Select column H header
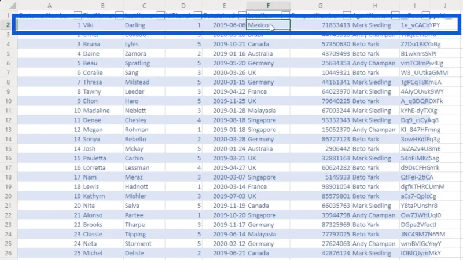This screenshot has width=463, height=260. point(375,6)
